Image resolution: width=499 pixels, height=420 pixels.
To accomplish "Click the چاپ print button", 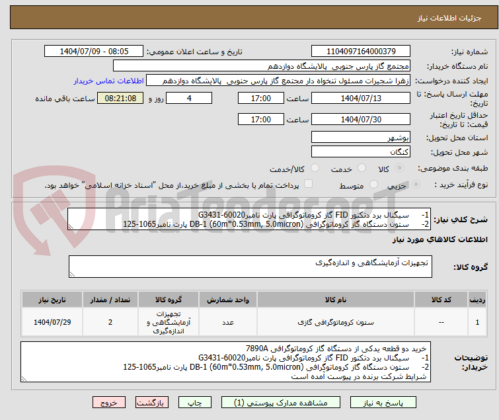I will 195,403.
